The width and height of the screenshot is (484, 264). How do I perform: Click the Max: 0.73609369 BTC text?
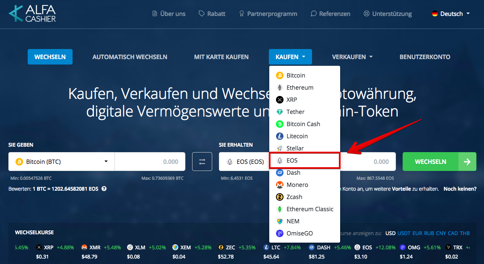(162, 178)
